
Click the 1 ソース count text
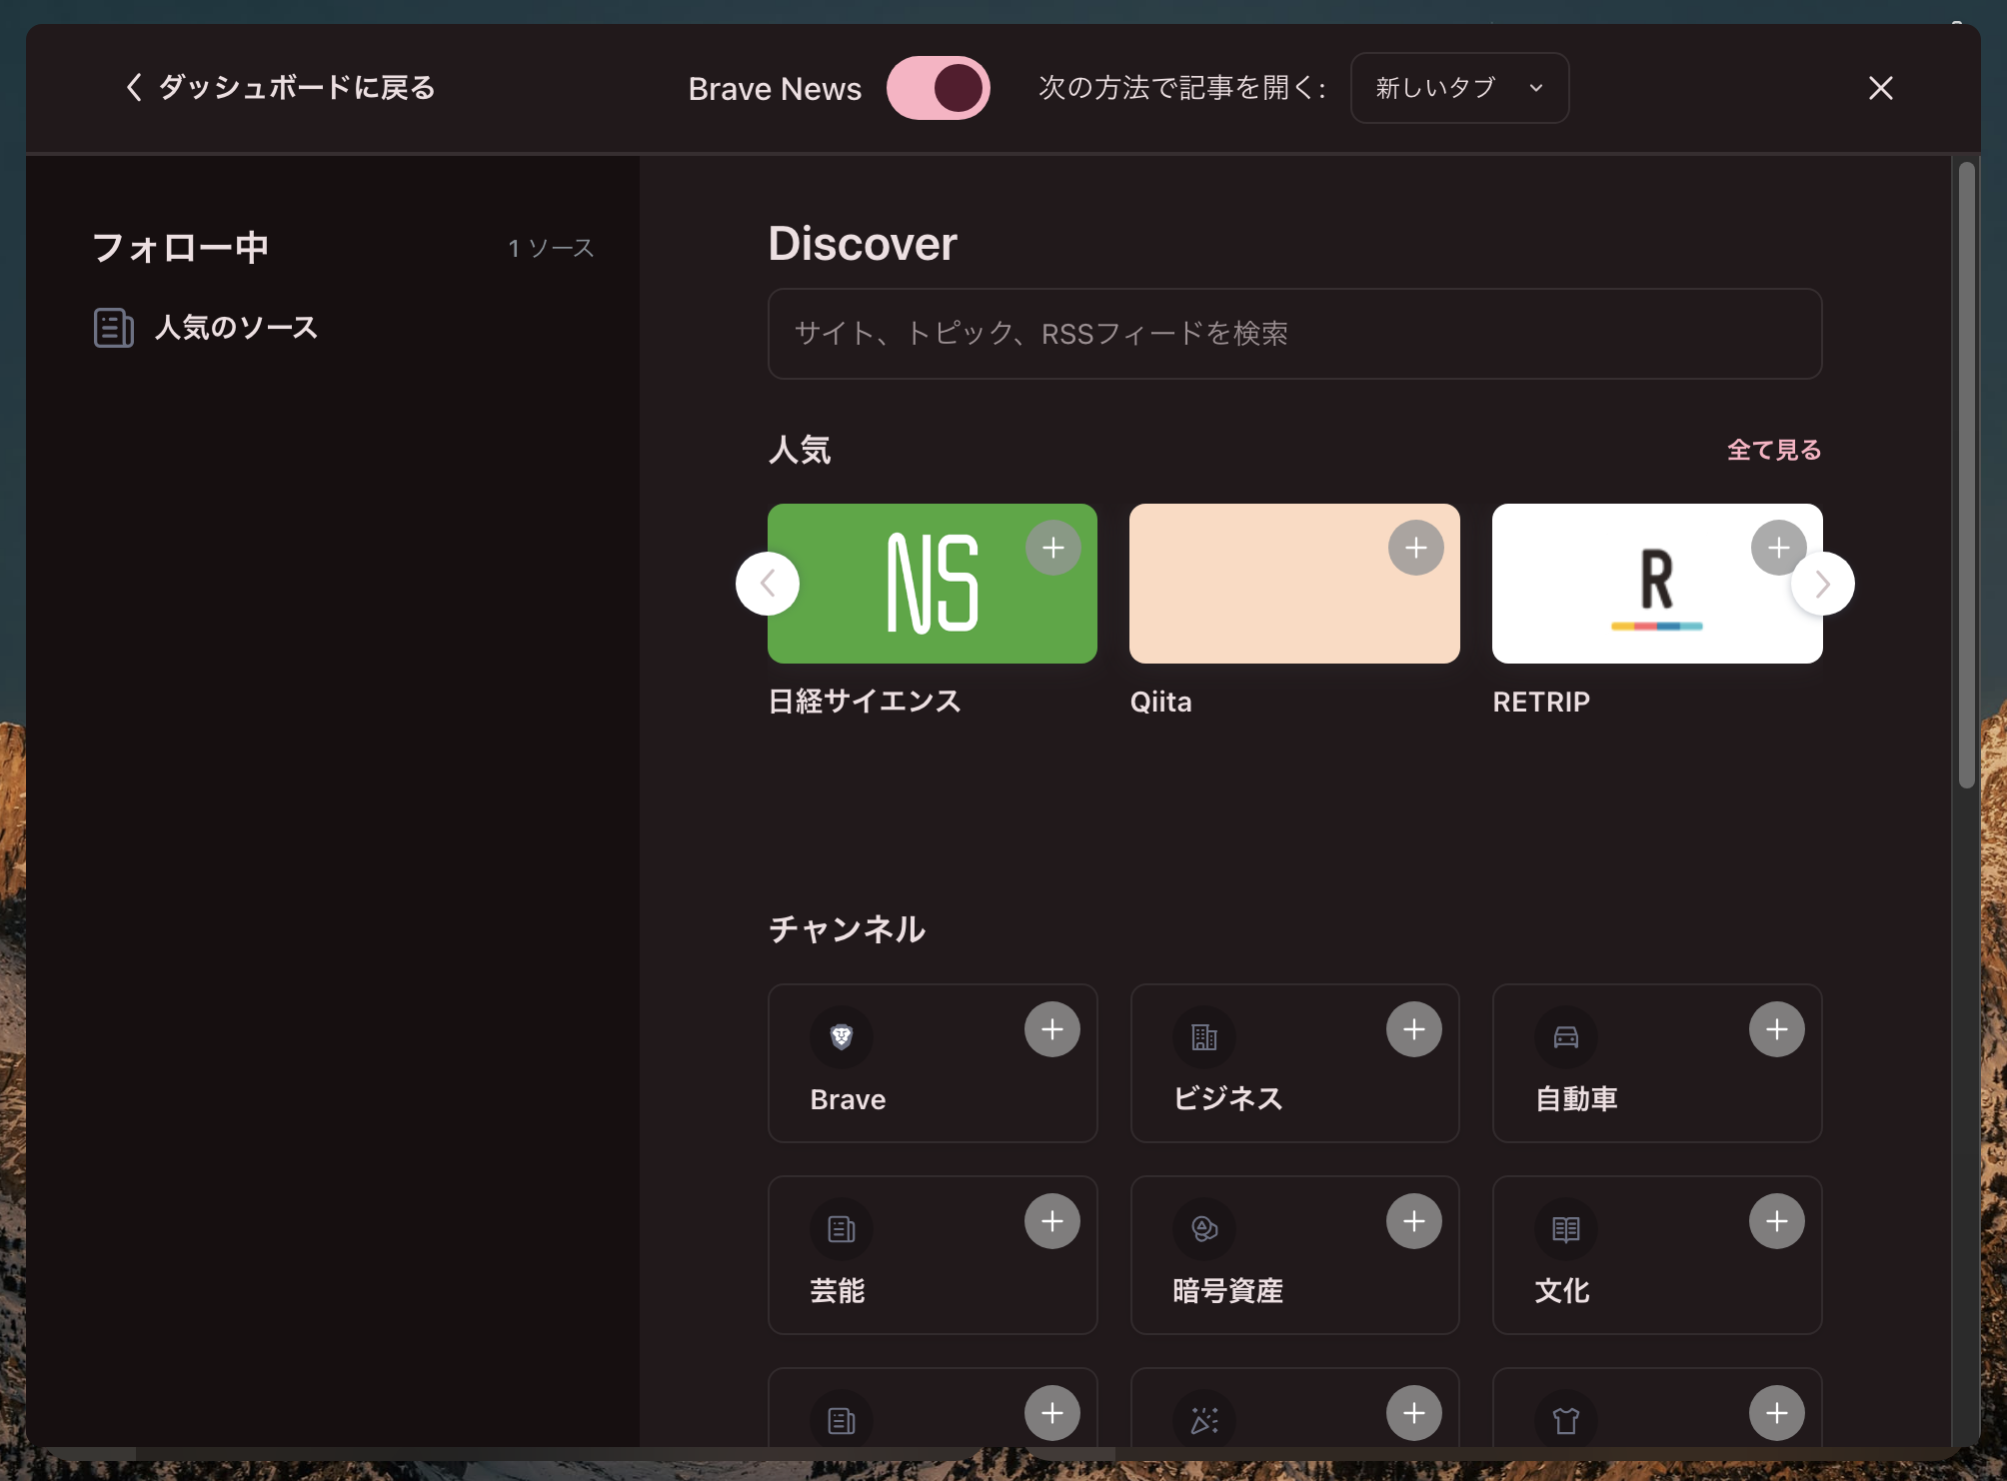pos(551,248)
